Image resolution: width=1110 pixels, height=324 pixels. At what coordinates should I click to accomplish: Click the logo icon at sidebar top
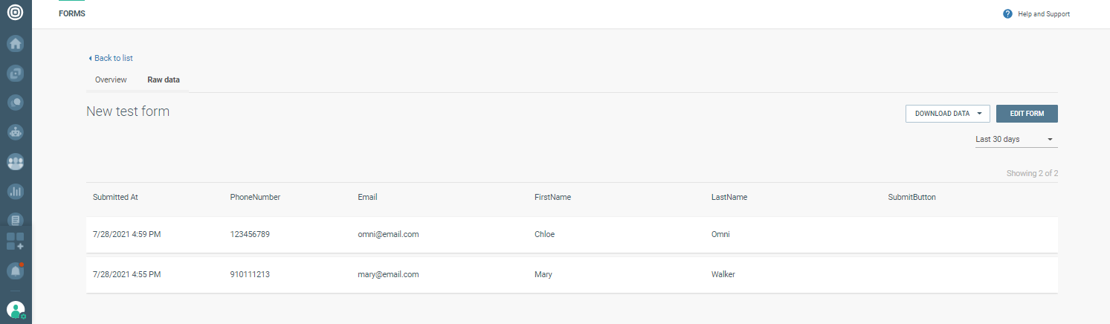tap(15, 13)
